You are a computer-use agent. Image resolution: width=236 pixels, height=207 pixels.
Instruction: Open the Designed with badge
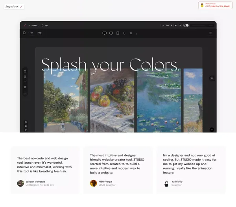(x=14, y=7)
